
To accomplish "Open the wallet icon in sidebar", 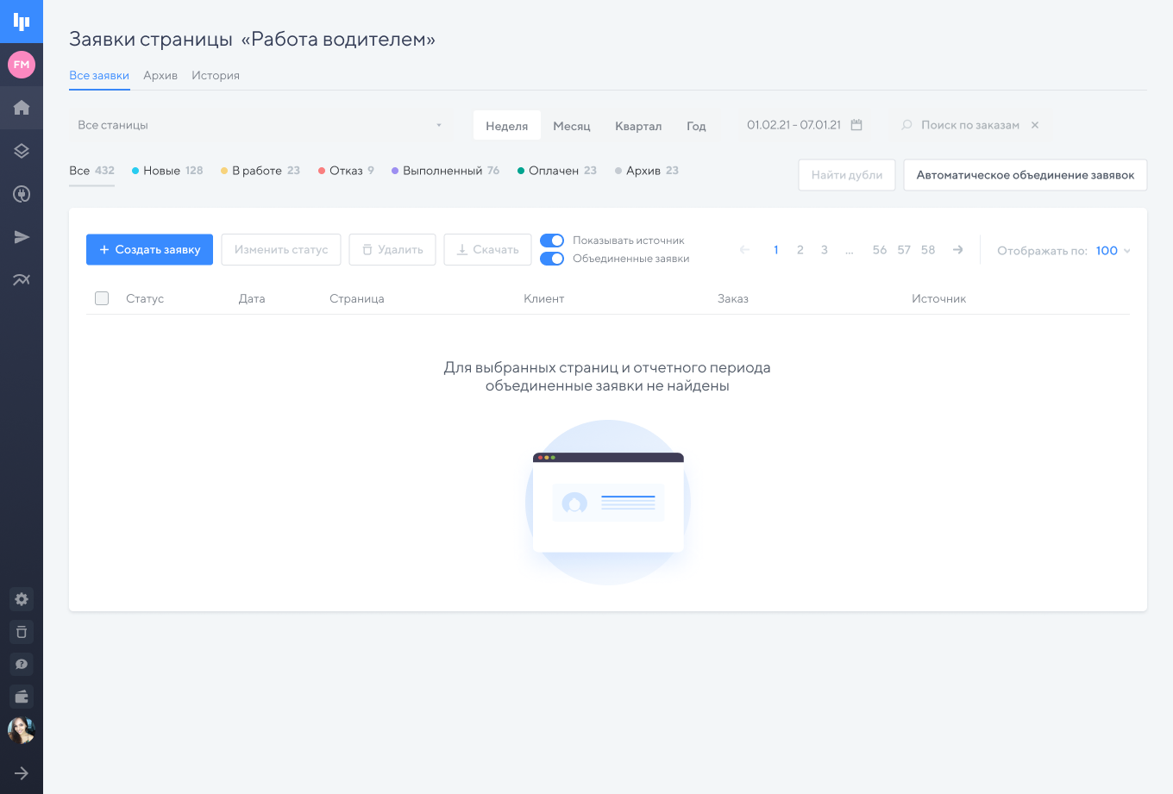I will 22,697.
